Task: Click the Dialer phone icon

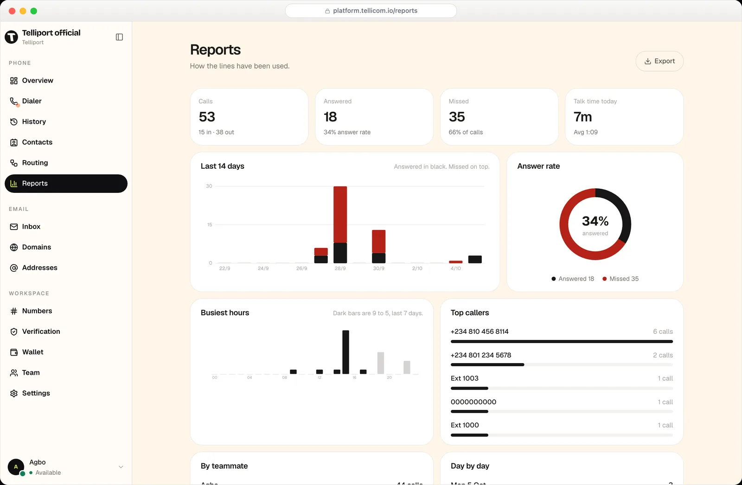Action: [x=14, y=101]
